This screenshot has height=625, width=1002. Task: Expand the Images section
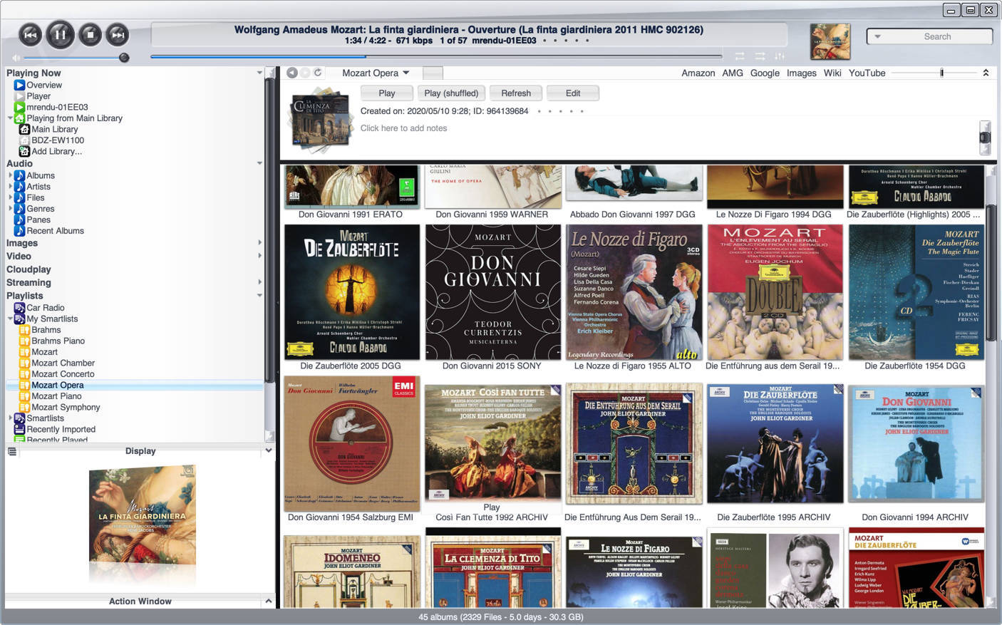coord(259,243)
